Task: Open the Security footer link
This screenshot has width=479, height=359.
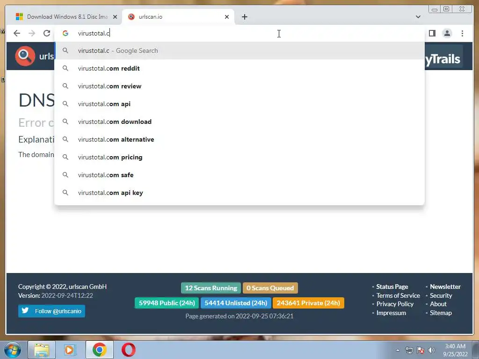Action: 441,295
